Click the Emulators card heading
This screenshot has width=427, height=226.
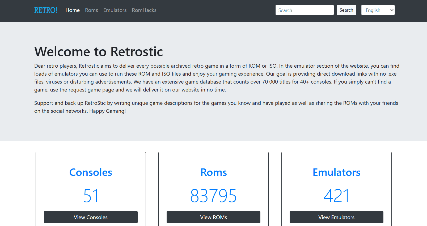336,172
